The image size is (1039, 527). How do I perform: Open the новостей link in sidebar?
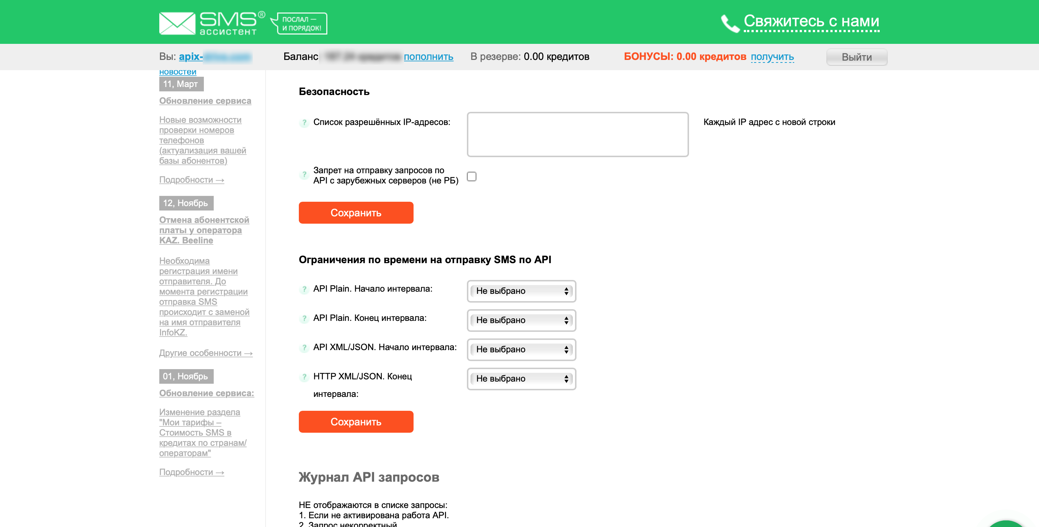178,72
